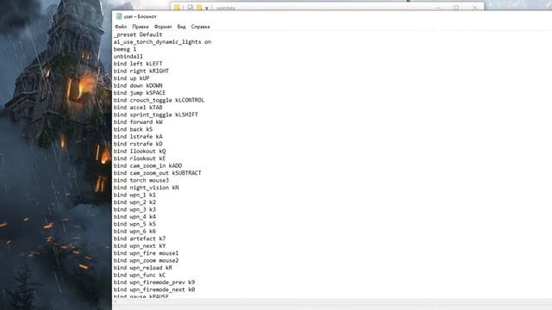Click the ai_use_torch_dynamic_lights on line
The image size is (552, 310).
point(162,42)
